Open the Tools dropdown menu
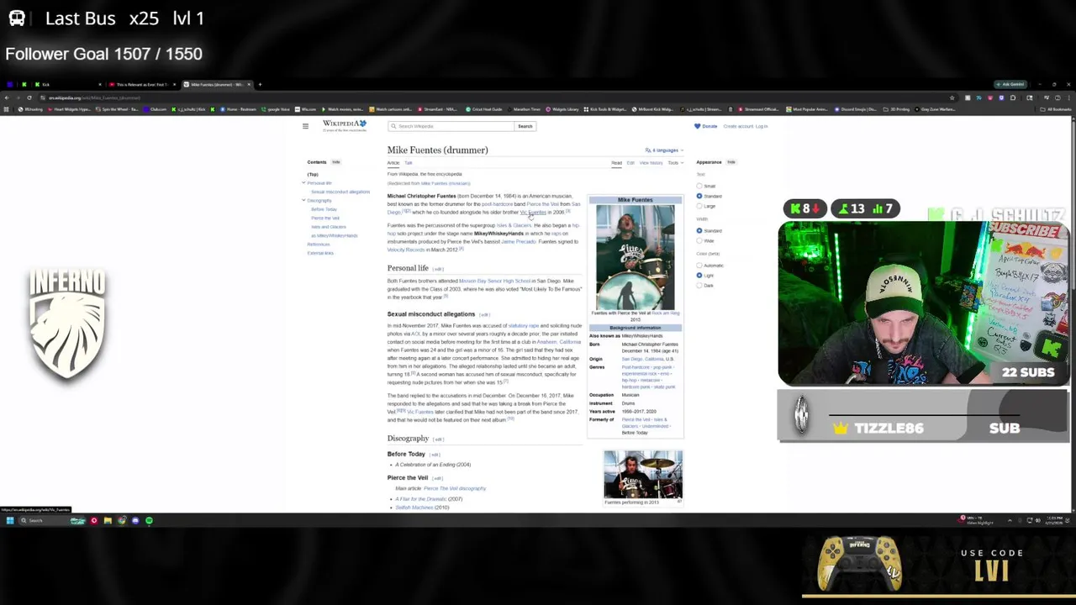The height and width of the screenshot is (605, 1076). pos(674,163)
